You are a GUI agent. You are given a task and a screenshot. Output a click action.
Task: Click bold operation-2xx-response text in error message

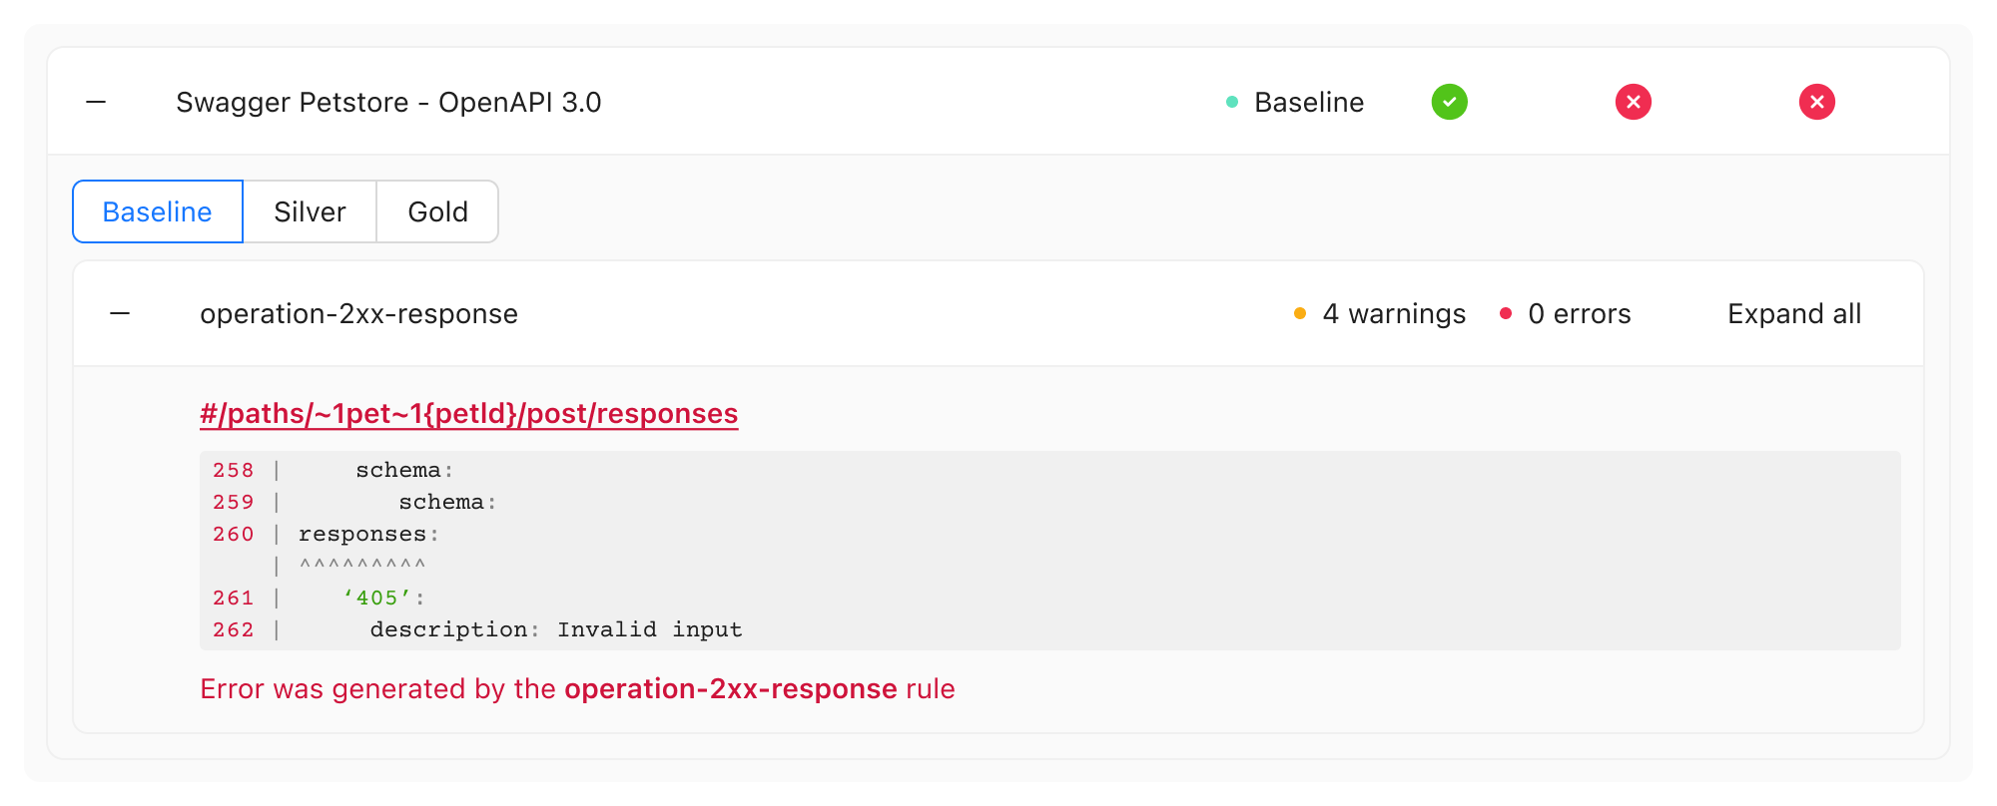coord(730,688)
